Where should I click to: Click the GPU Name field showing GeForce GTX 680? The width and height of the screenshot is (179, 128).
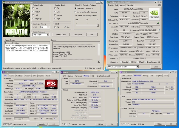pyautogui.click(x=133, y=9)
